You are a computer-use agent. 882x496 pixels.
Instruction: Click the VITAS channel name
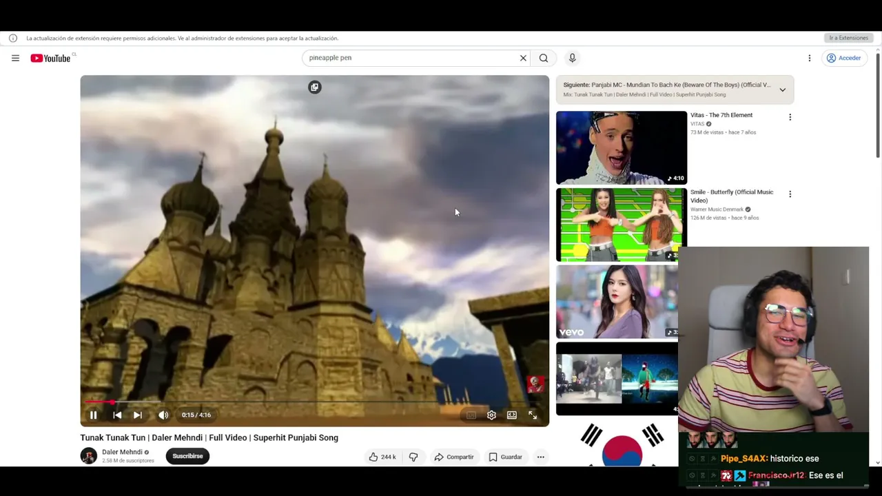point(697,124)
